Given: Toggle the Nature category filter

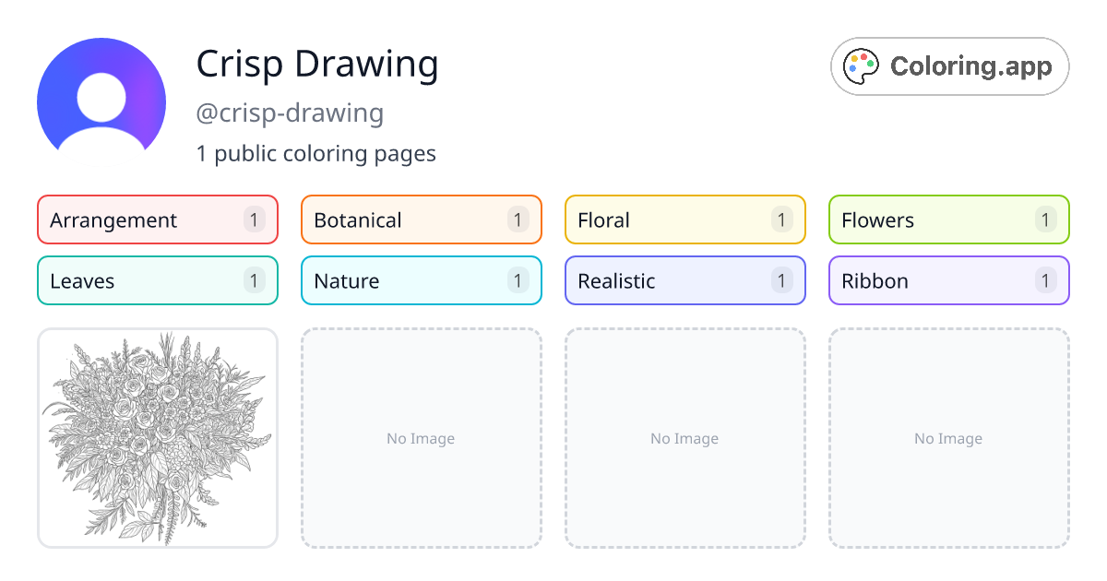Looking at the screenshot, I should pos(421,280).
